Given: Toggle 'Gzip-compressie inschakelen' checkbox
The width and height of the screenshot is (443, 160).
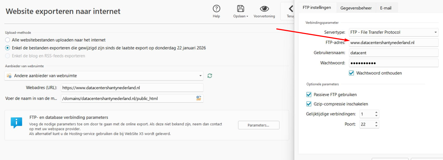Looking at the screenshot, I should point(309,104).
